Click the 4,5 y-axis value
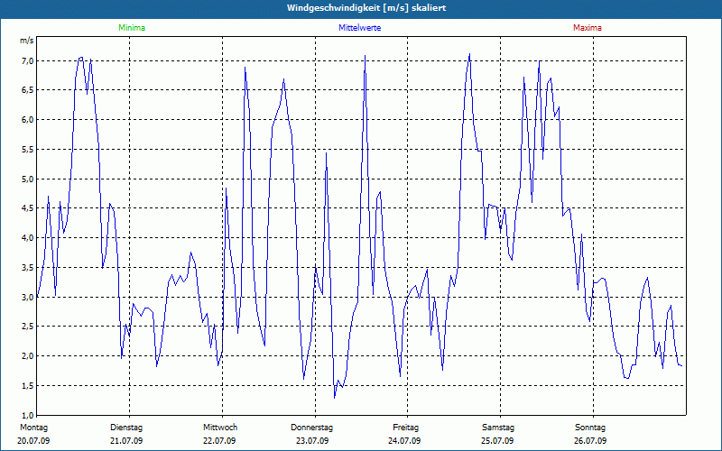This screenshot has height=451, width=722. pos(27,208)
